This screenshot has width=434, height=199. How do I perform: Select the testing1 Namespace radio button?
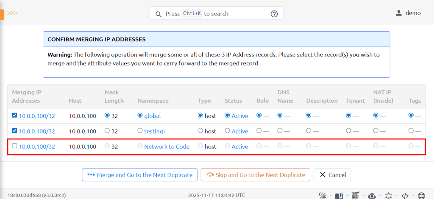coord(140,131)
